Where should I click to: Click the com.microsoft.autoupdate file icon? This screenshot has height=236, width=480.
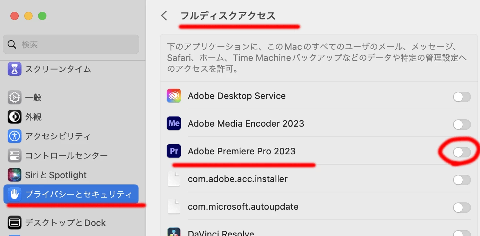pyautogui.click(x=174, y=207)
